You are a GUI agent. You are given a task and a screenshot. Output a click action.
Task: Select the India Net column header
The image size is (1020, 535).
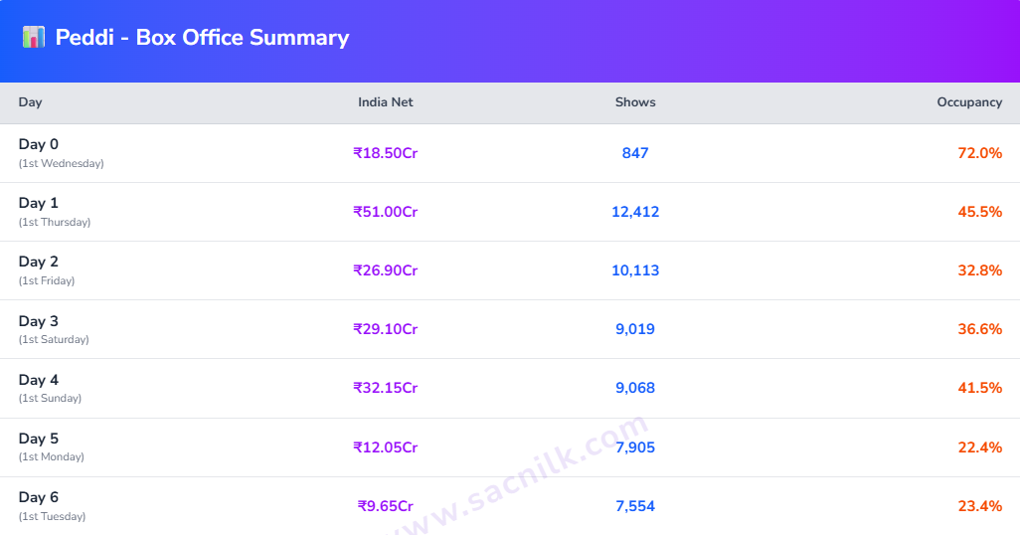click(385, 102)
